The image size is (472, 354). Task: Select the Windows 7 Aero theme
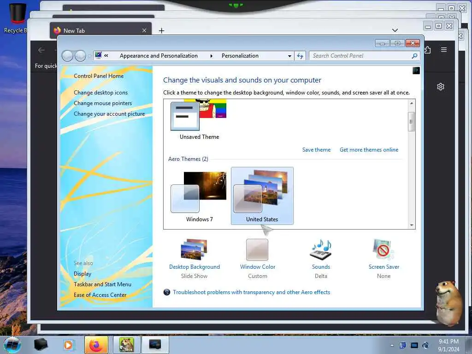point(199,196)
